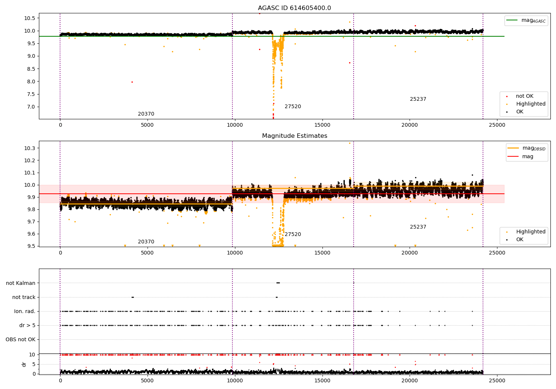Screen dimensions: 556x389
Task: Click the 9.6 y-tick in middle plot
Action: 31,234
